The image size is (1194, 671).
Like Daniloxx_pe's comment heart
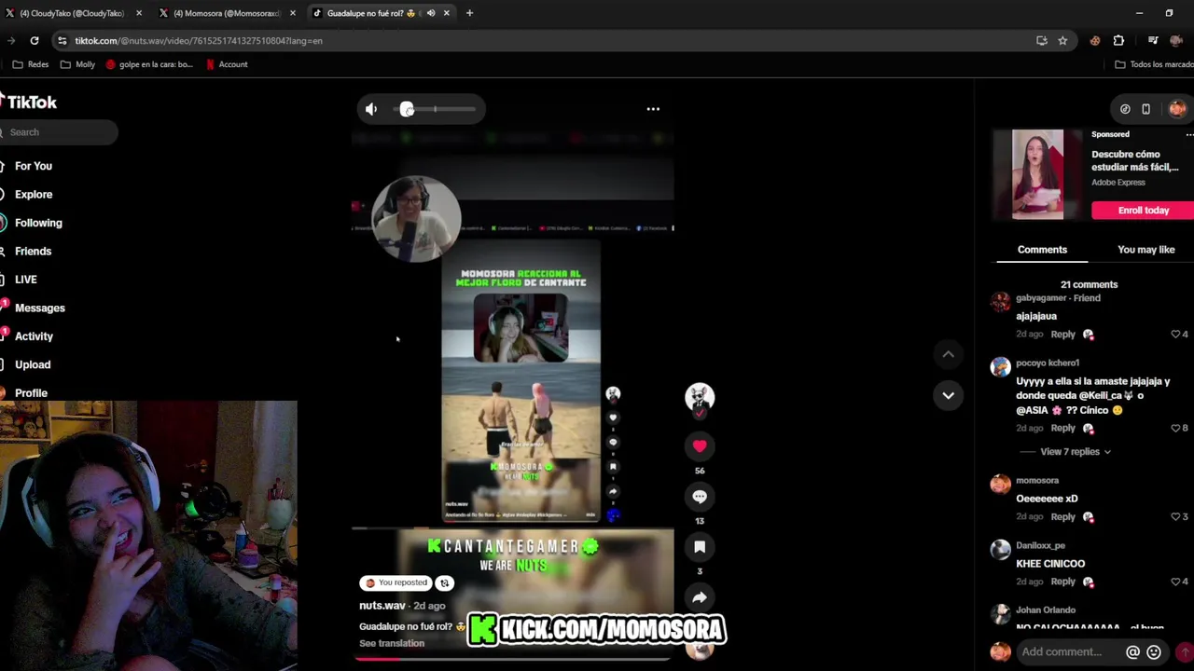1175,582
